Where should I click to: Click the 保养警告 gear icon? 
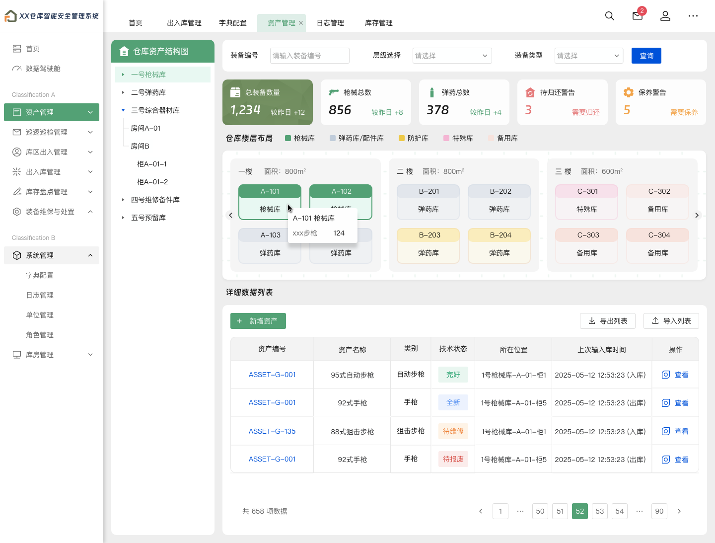(x=629, y=92)
